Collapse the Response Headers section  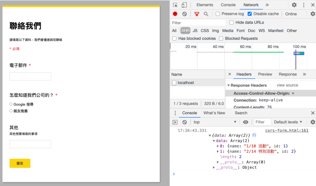pyautogui.click(x=229, y=85)
